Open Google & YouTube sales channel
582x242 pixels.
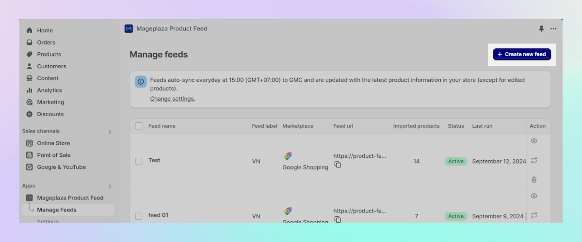click(61, 167)
